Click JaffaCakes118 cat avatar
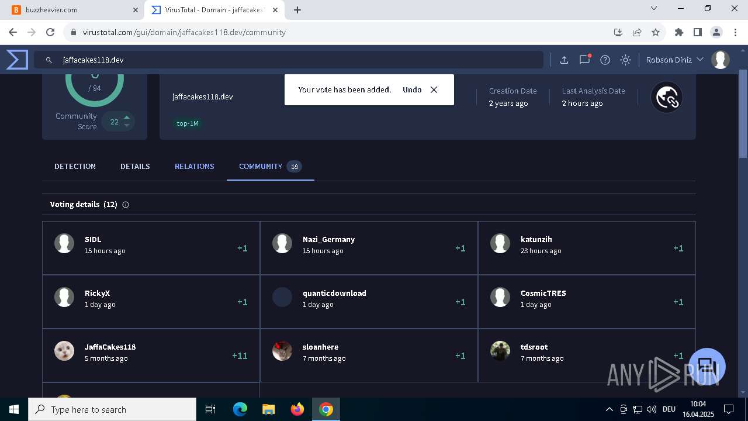The height and width of the screenshot is (421, 748). click(x=64, y=351)
